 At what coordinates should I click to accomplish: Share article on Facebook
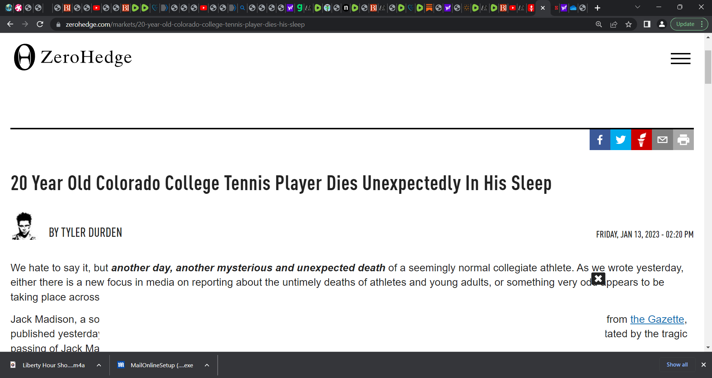(600, 140)
